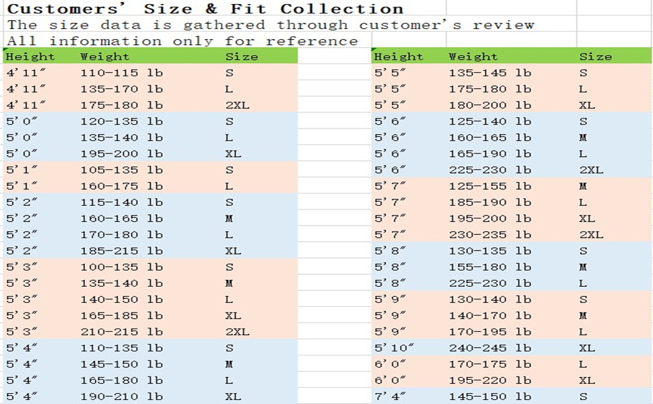Select the "185-215 lb" weight cell
Screen dimensions: 653x404
click(x=122, y=250)
